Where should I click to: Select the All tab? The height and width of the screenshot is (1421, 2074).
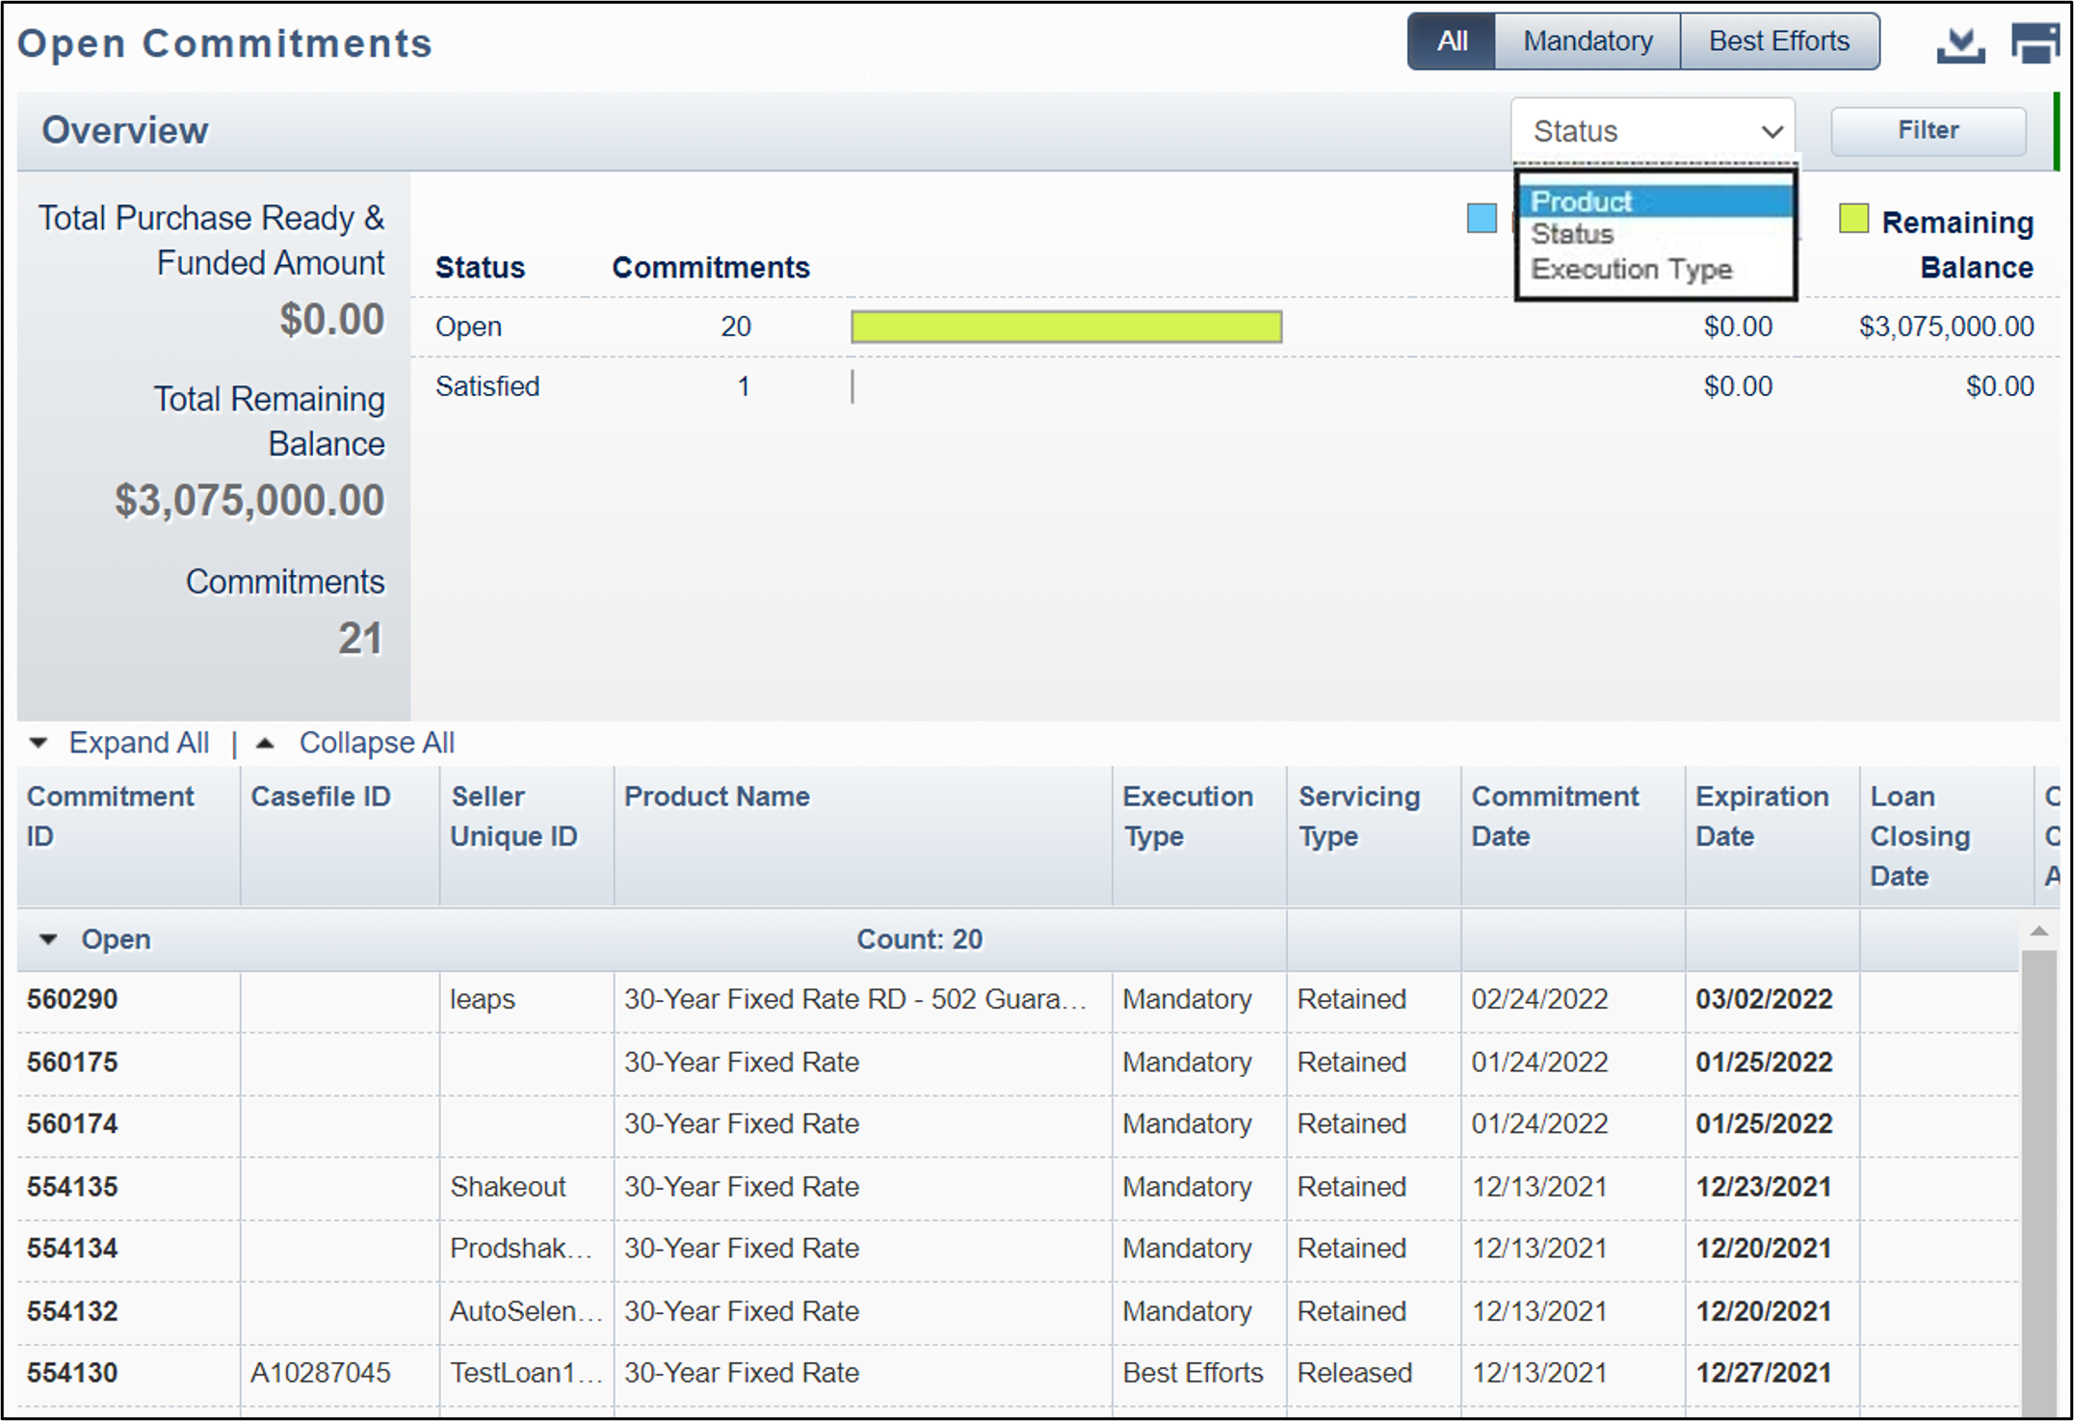(x=1451, y=40)
